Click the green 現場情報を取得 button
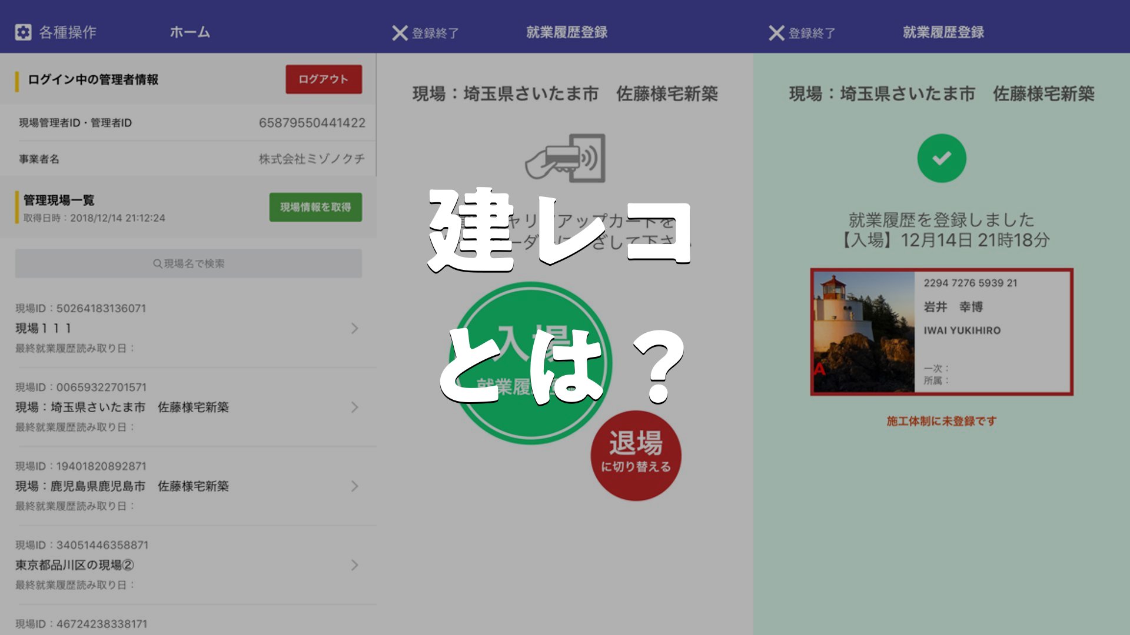1130x635 pixels. click(x=315, y=208)
